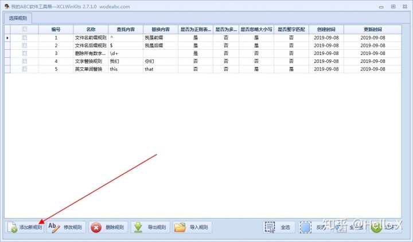Click the 查找内容 column header
Image resolution: width=413 pixels, height=242 pixels.
tap(126, 29)
